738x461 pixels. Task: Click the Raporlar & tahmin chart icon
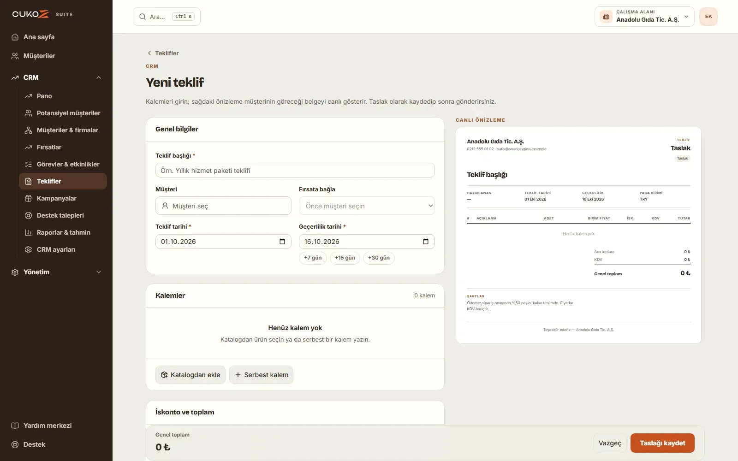coord(28,232)
